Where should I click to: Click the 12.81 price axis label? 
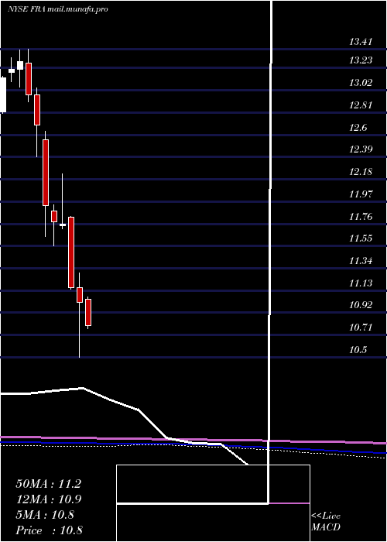click(x=361, y=105)
